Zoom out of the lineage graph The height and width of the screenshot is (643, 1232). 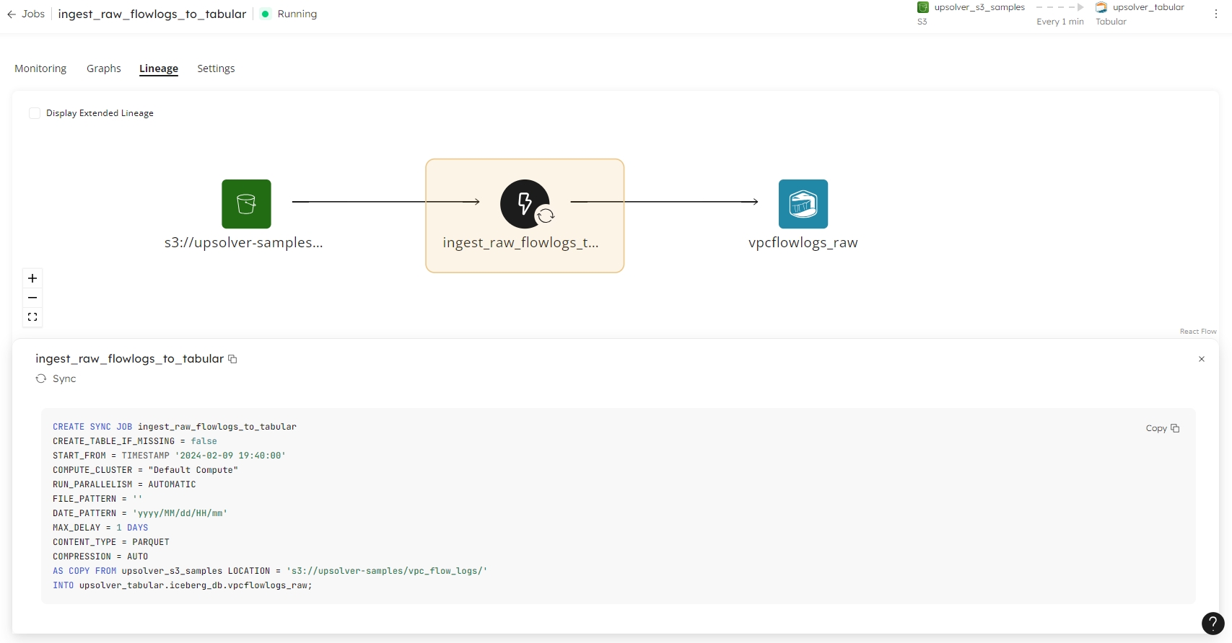click(32, 298)
